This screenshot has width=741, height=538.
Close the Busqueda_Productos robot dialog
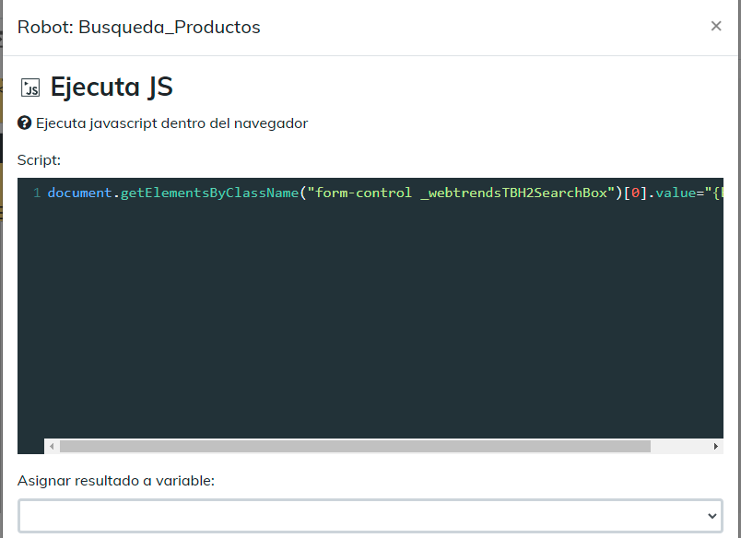tap(716, 26)
